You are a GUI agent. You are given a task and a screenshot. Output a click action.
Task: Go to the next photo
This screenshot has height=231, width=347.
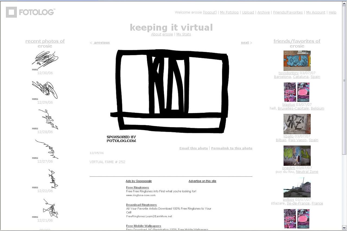click(x=245, y=42)
